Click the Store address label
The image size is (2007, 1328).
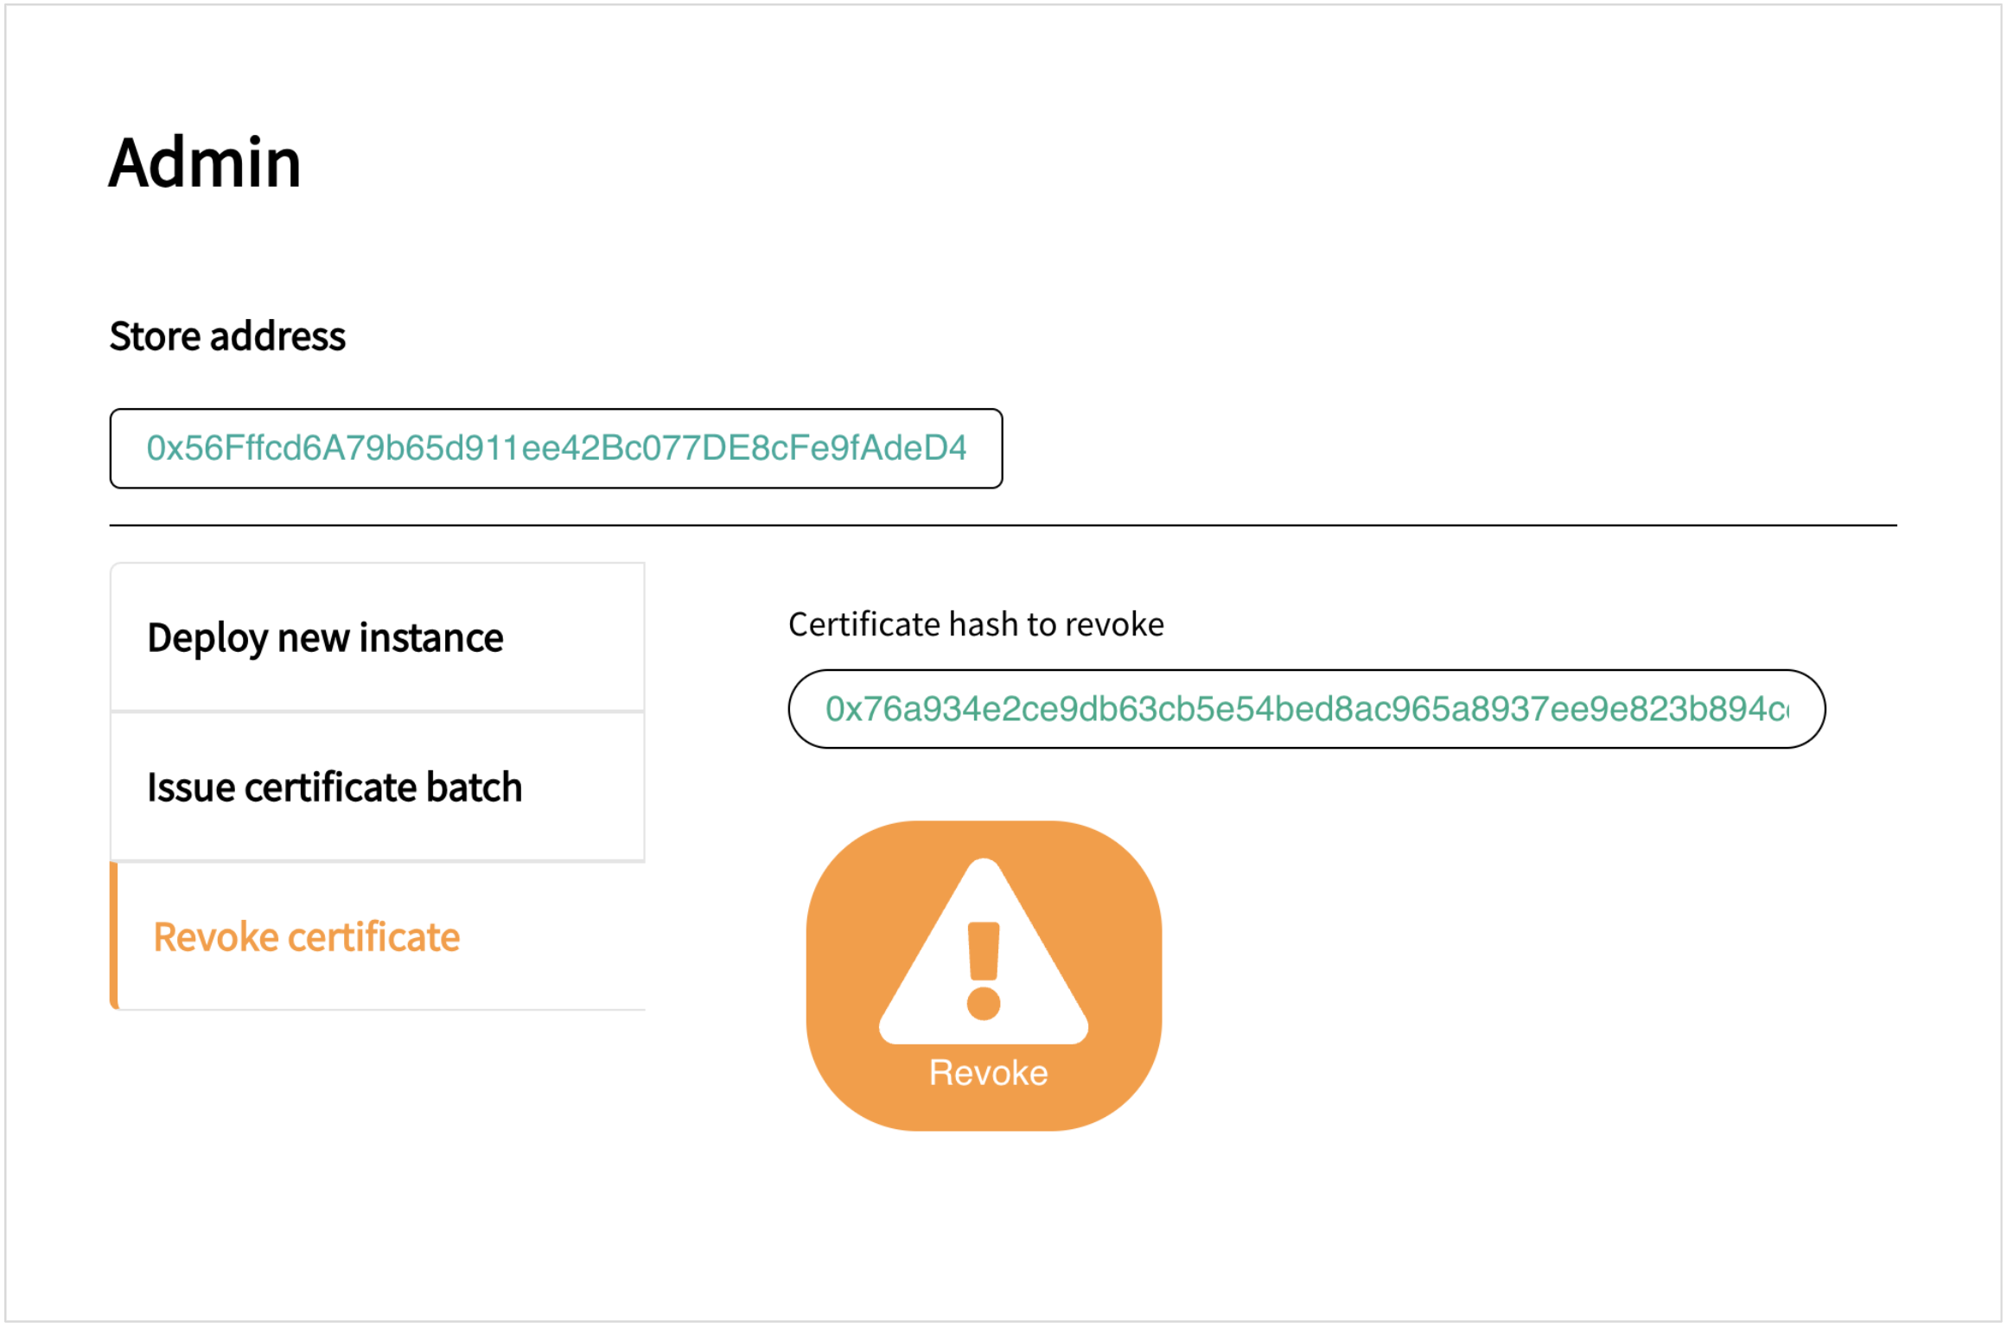[x=227, y=336]
